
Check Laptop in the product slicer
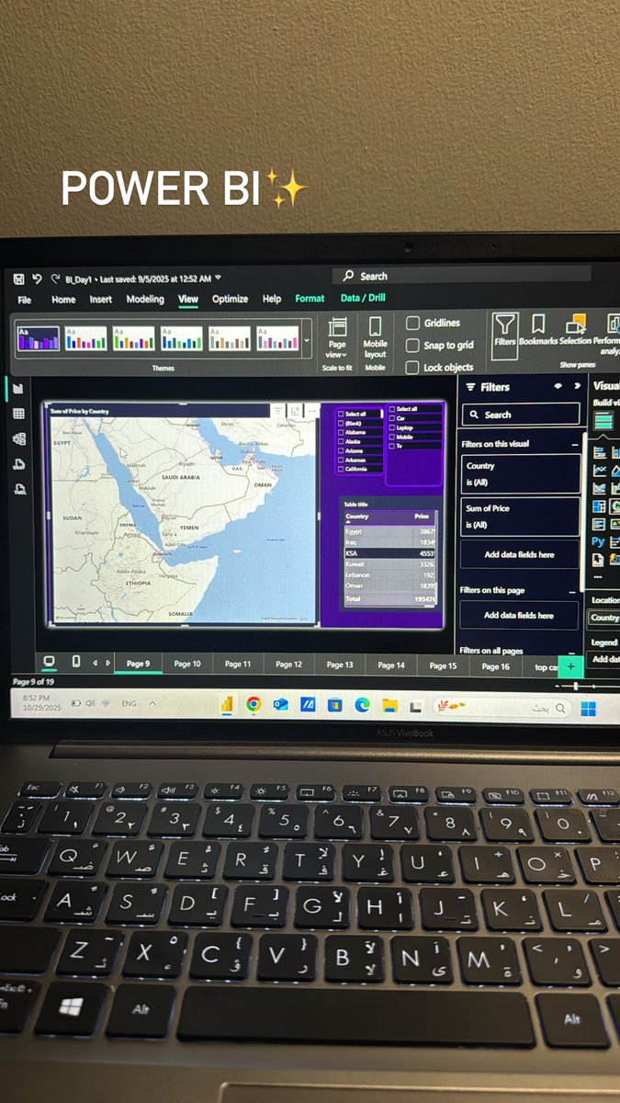point(392,427)
